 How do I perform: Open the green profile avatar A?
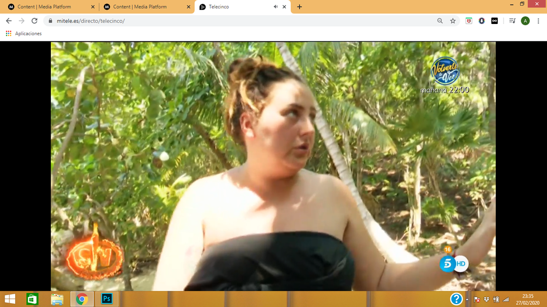tap(525, 21)
